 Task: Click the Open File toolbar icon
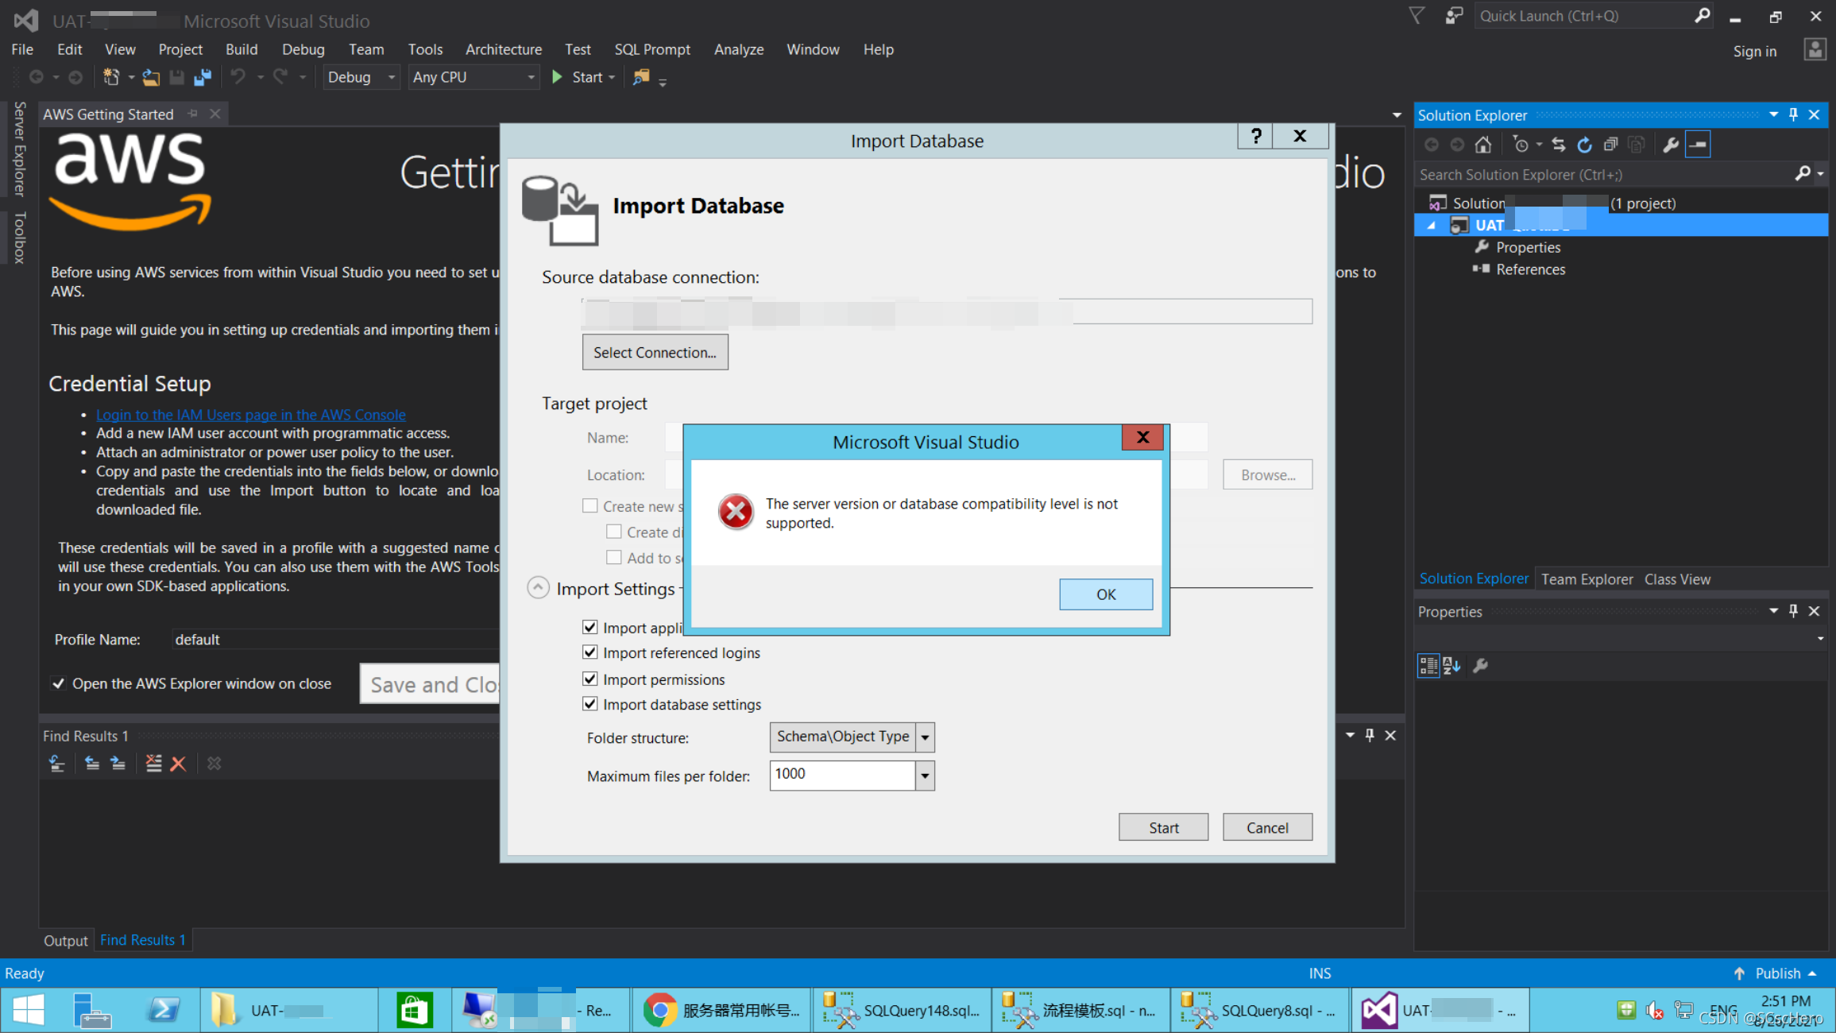151,77
